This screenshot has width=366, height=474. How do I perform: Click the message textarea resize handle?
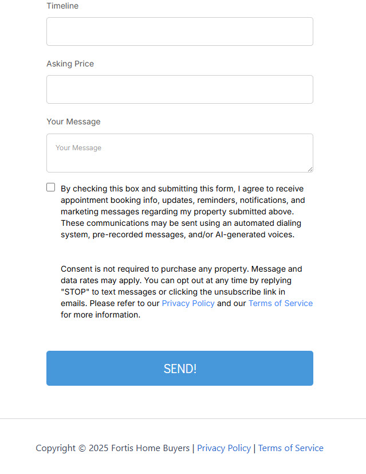[x=310, y=169]
